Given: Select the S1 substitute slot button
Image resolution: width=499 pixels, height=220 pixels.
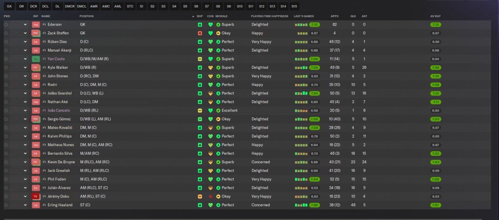Looking at the screenshot, I should coord(142,6).
